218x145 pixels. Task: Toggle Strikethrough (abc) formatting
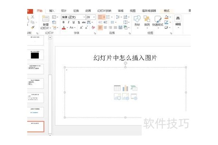84,22
